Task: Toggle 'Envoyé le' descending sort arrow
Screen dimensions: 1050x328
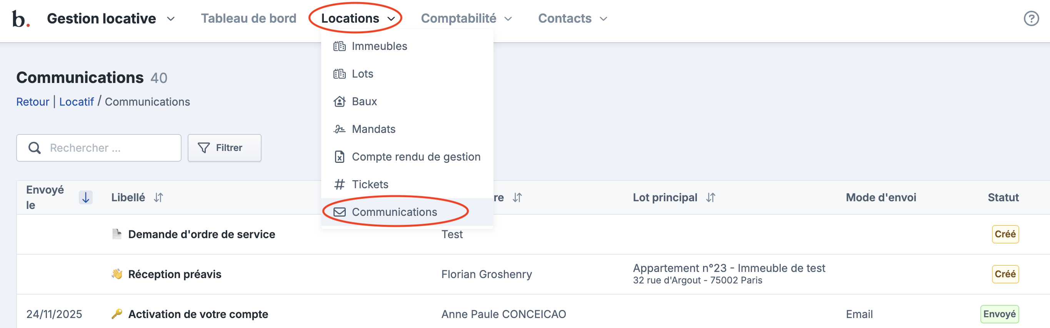Action: tap(86, 197)
